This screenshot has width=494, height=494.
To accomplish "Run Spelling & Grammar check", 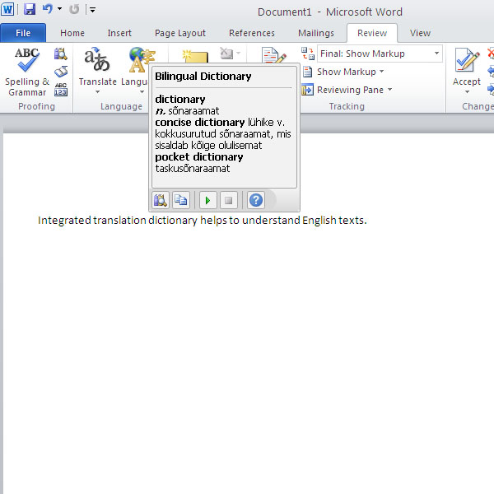I will click(27, 72).
